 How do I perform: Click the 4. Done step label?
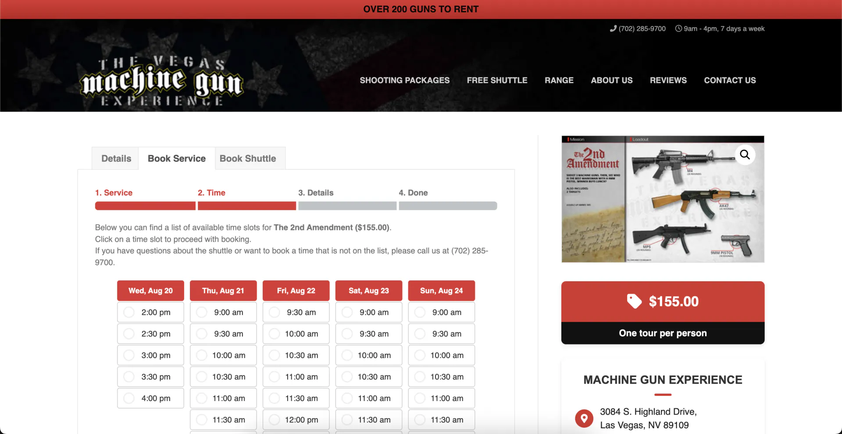pyautogui.click(x=413, y=193)
